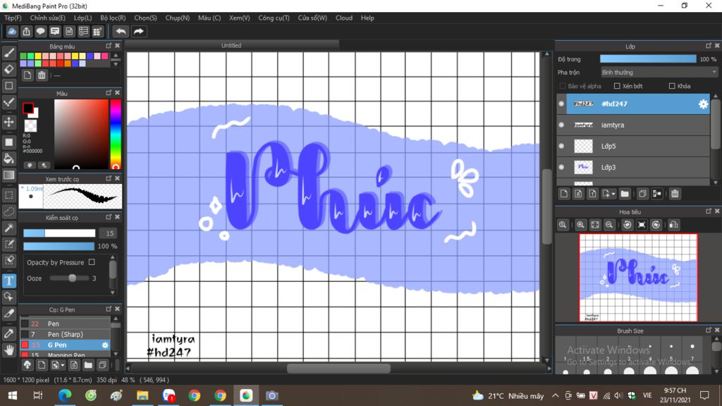Select the 22 Pen brush row
722x406 pixels.
[65, 324]
